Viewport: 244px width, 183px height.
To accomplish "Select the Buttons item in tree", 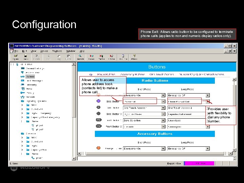I will [x=30, y=77].
